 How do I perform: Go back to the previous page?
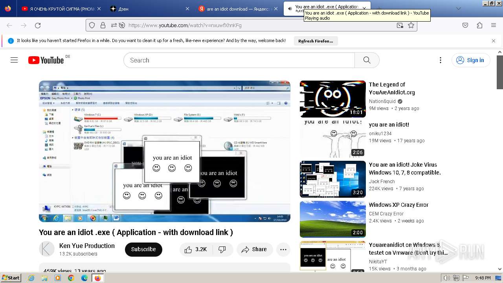click(9, 25)
